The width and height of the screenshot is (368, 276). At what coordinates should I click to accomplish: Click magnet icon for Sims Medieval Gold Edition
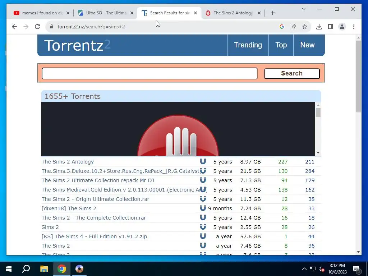click(203, 189)
